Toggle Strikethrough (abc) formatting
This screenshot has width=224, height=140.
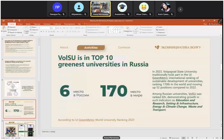coord(52,31)
